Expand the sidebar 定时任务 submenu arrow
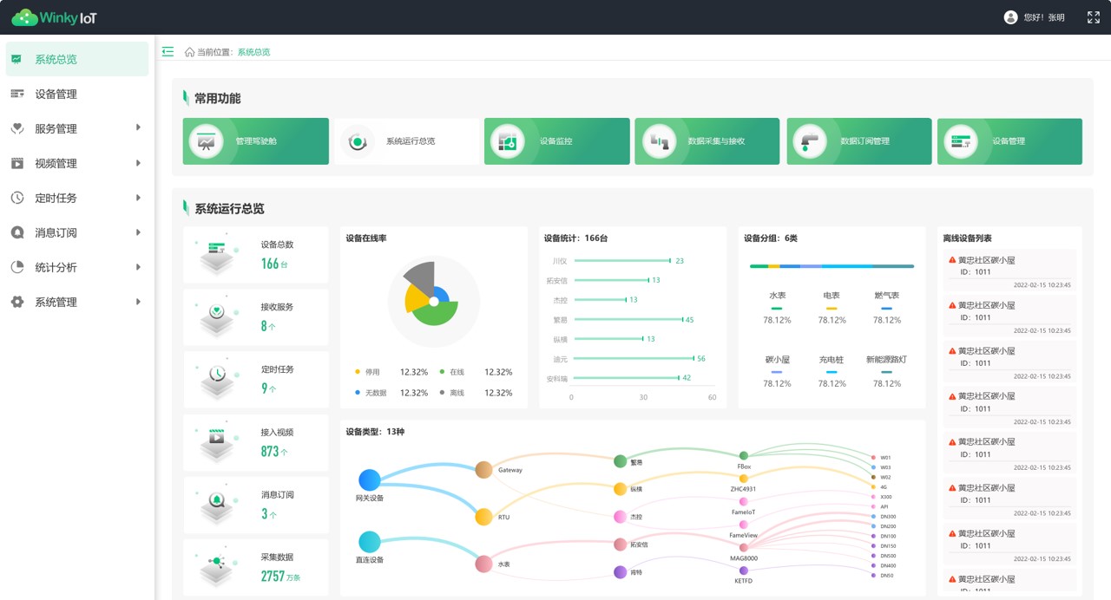Viewport: 1111px width, 600px height. pyautogui.click(x=139, y=198)
